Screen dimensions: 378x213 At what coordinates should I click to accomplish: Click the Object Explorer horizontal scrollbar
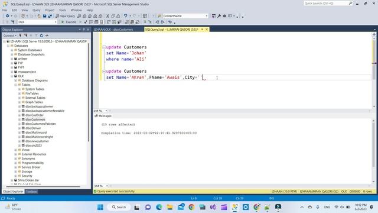43,186
